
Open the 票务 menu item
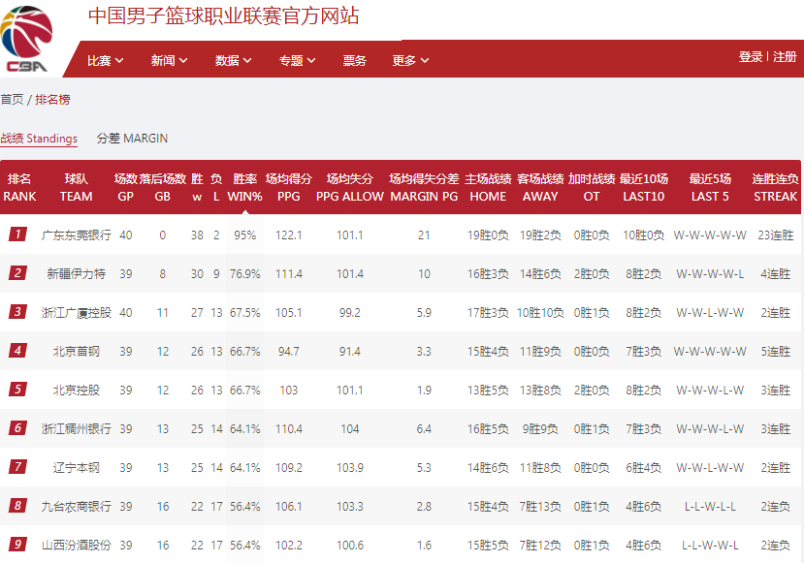point(354,60)
